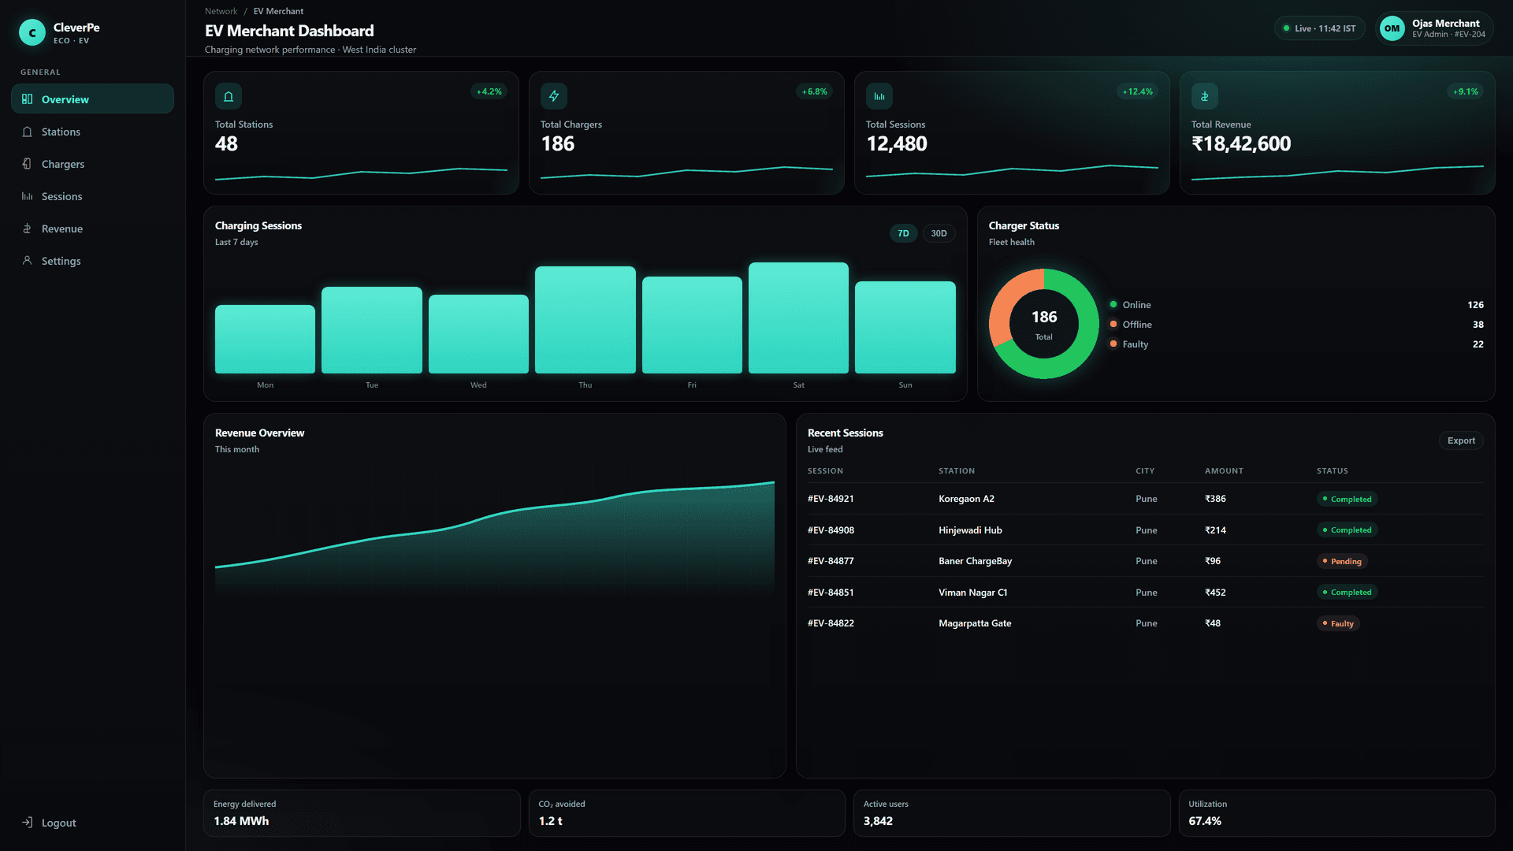Click the Logout label

click(59, 823)
